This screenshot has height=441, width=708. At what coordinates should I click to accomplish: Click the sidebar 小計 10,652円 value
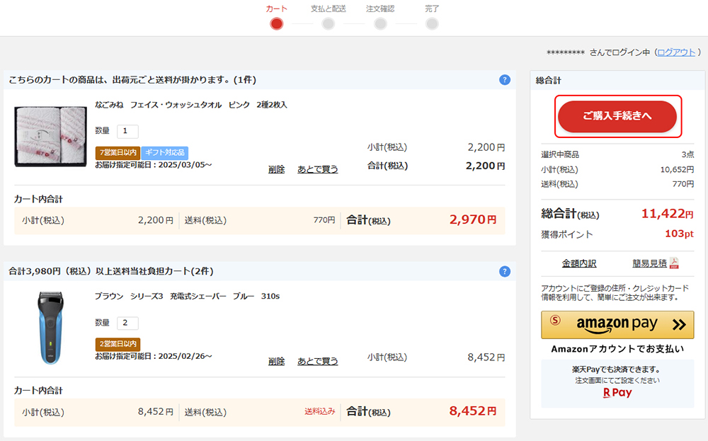(677, 170)
